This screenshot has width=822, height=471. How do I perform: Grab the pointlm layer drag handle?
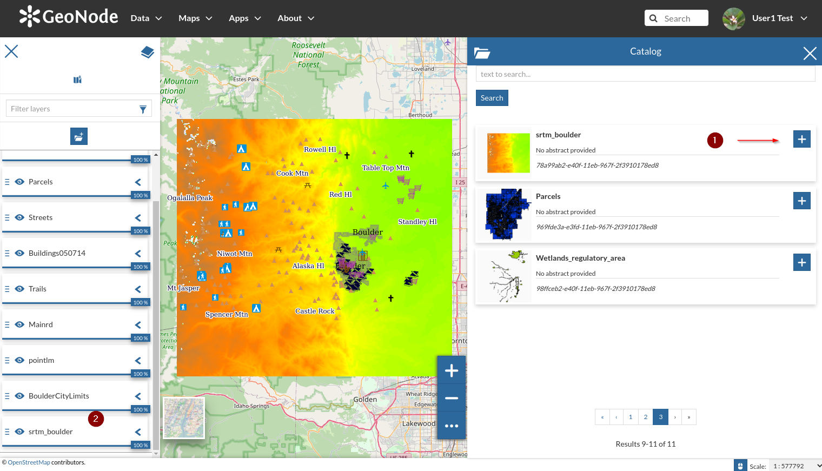(x=7, y=360)
